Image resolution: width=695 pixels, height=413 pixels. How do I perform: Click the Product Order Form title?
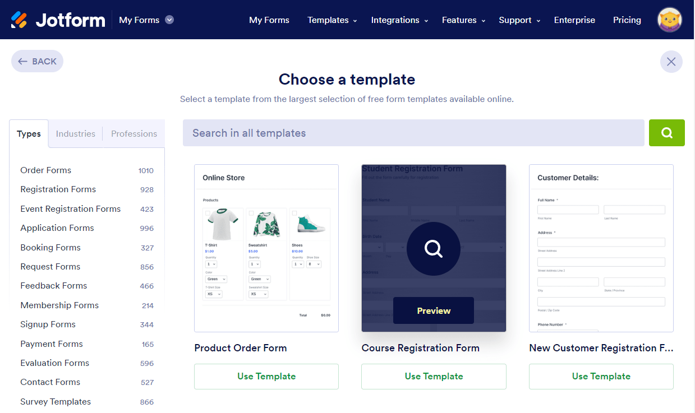(x=241, y=348)
